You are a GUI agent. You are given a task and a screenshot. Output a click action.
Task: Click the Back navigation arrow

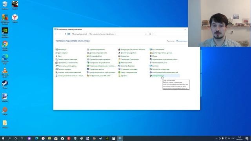(x=56, y=34)
